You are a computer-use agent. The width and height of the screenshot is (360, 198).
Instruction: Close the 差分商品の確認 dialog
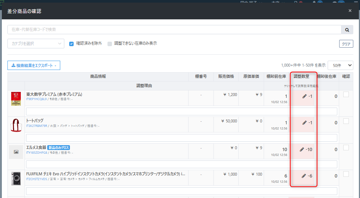[350, 11]
